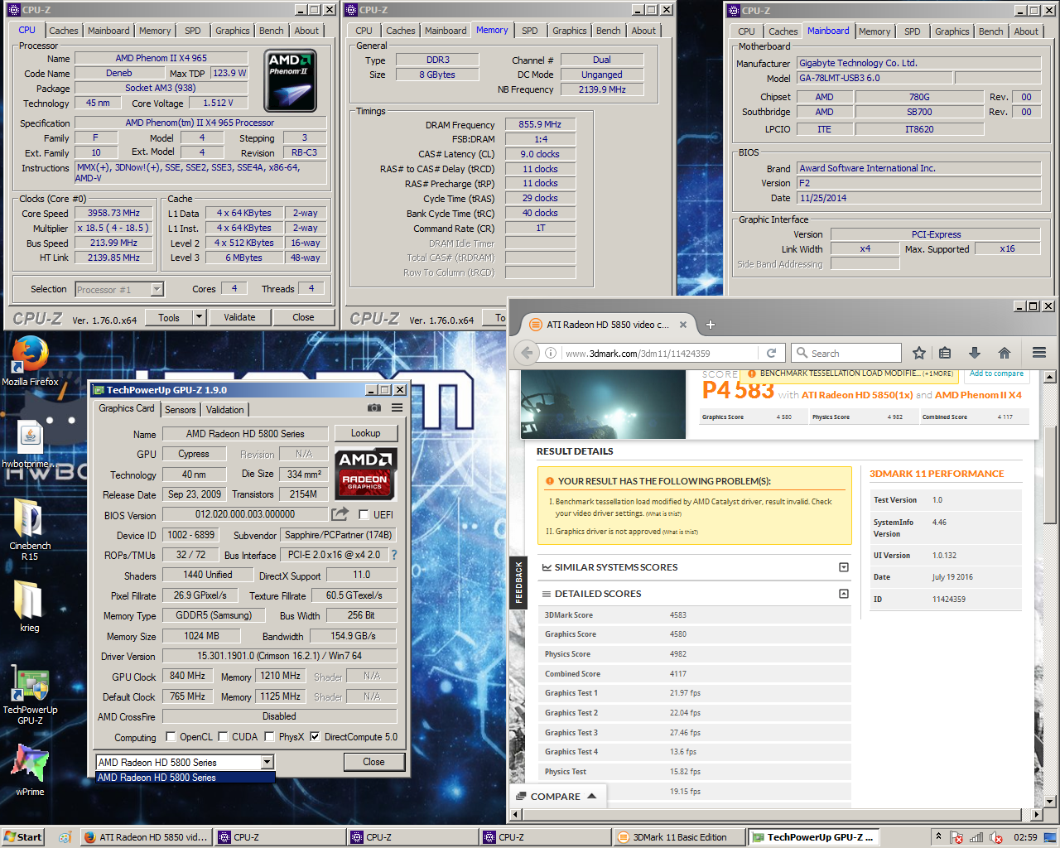Screen dimensions: 1060x848
Task: Open Mozilla Firefox desktop shortcut
Action: (30, 361)
